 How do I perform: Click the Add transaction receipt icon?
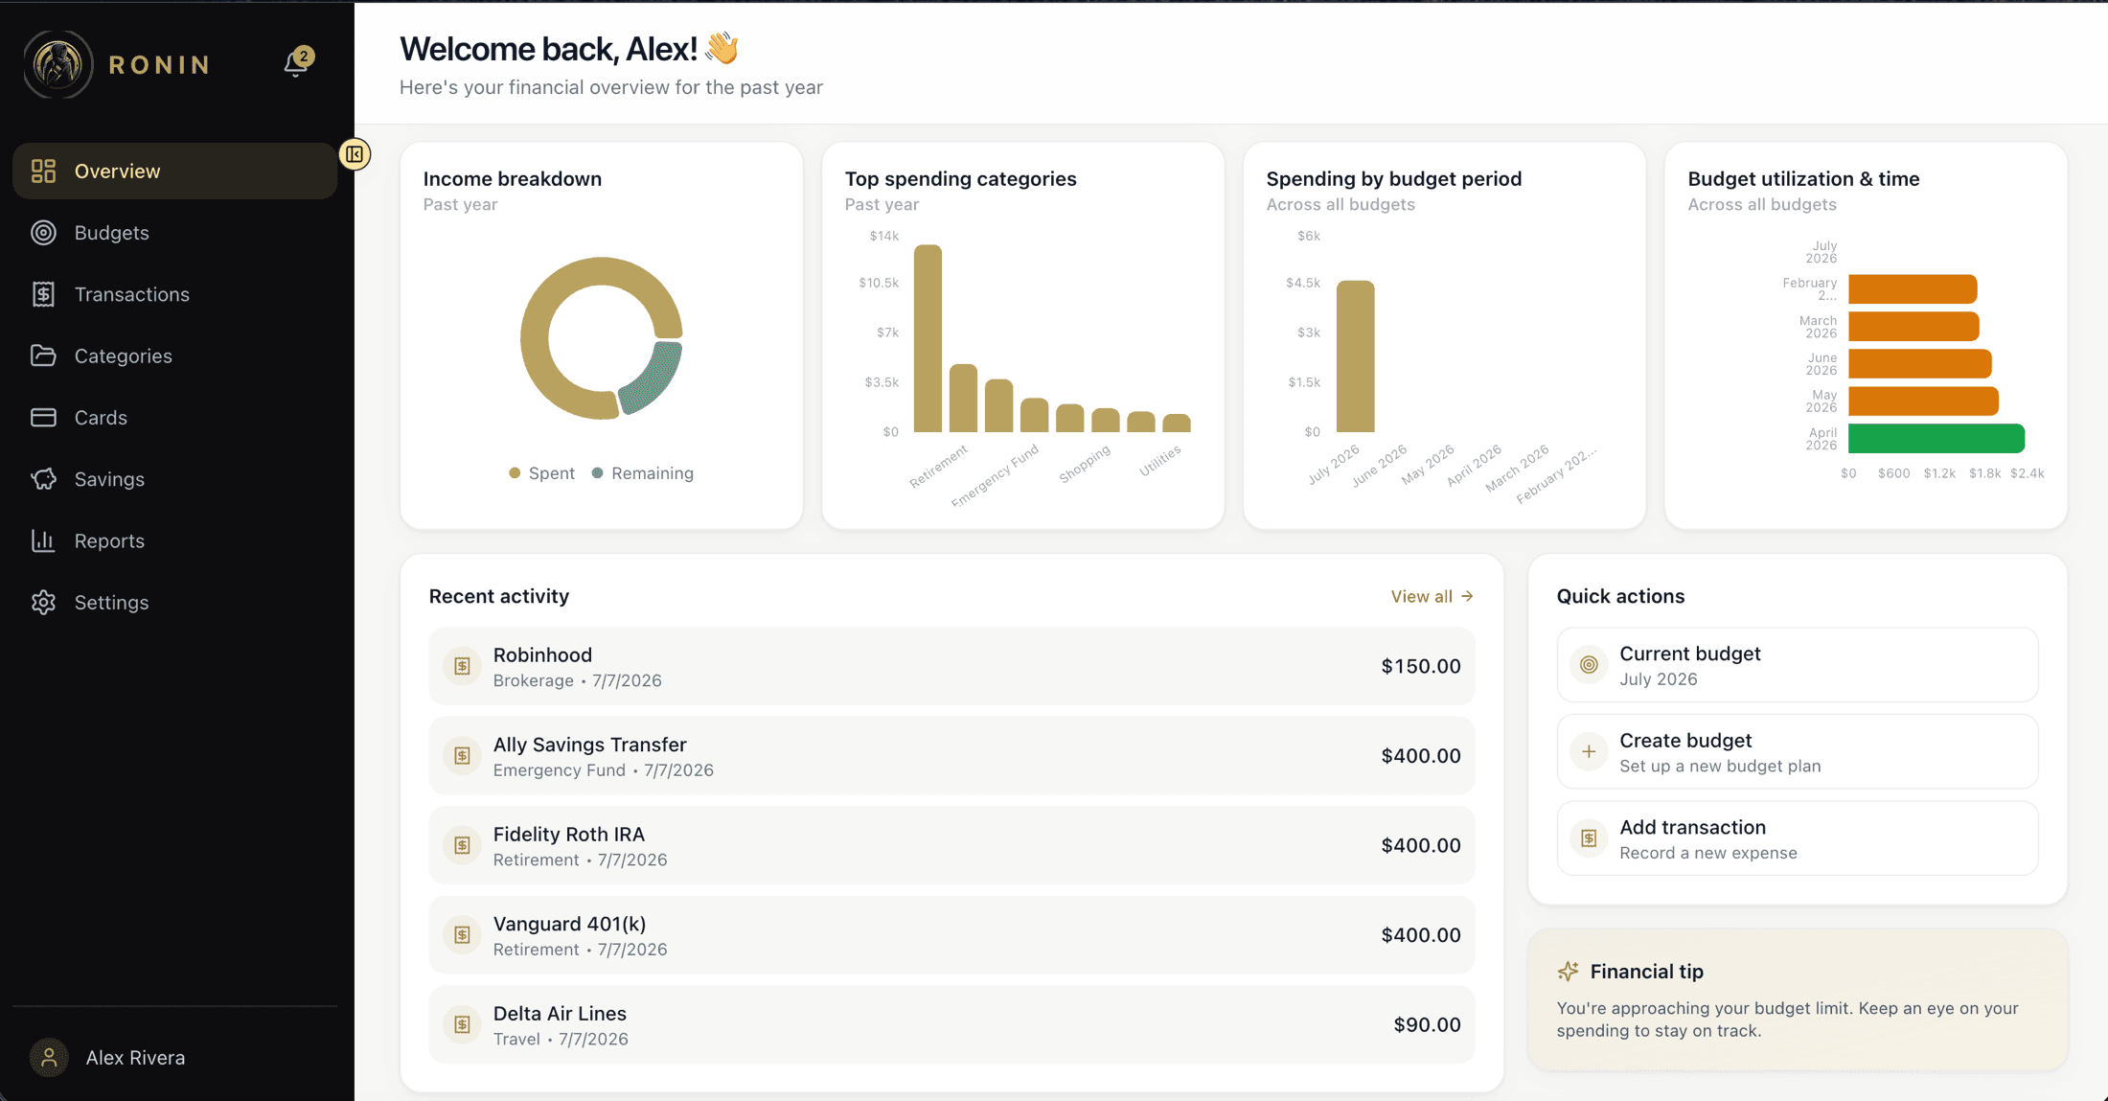pos(1589,838)
